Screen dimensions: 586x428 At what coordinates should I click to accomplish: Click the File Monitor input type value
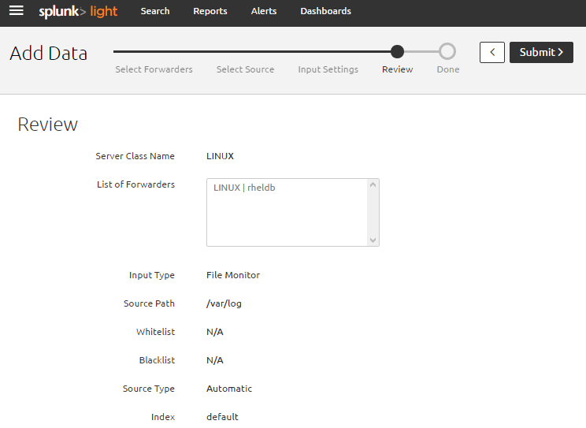(233, 275)
